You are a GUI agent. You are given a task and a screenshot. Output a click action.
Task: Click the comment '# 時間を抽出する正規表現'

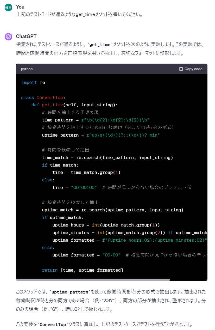tap(70, 112)
